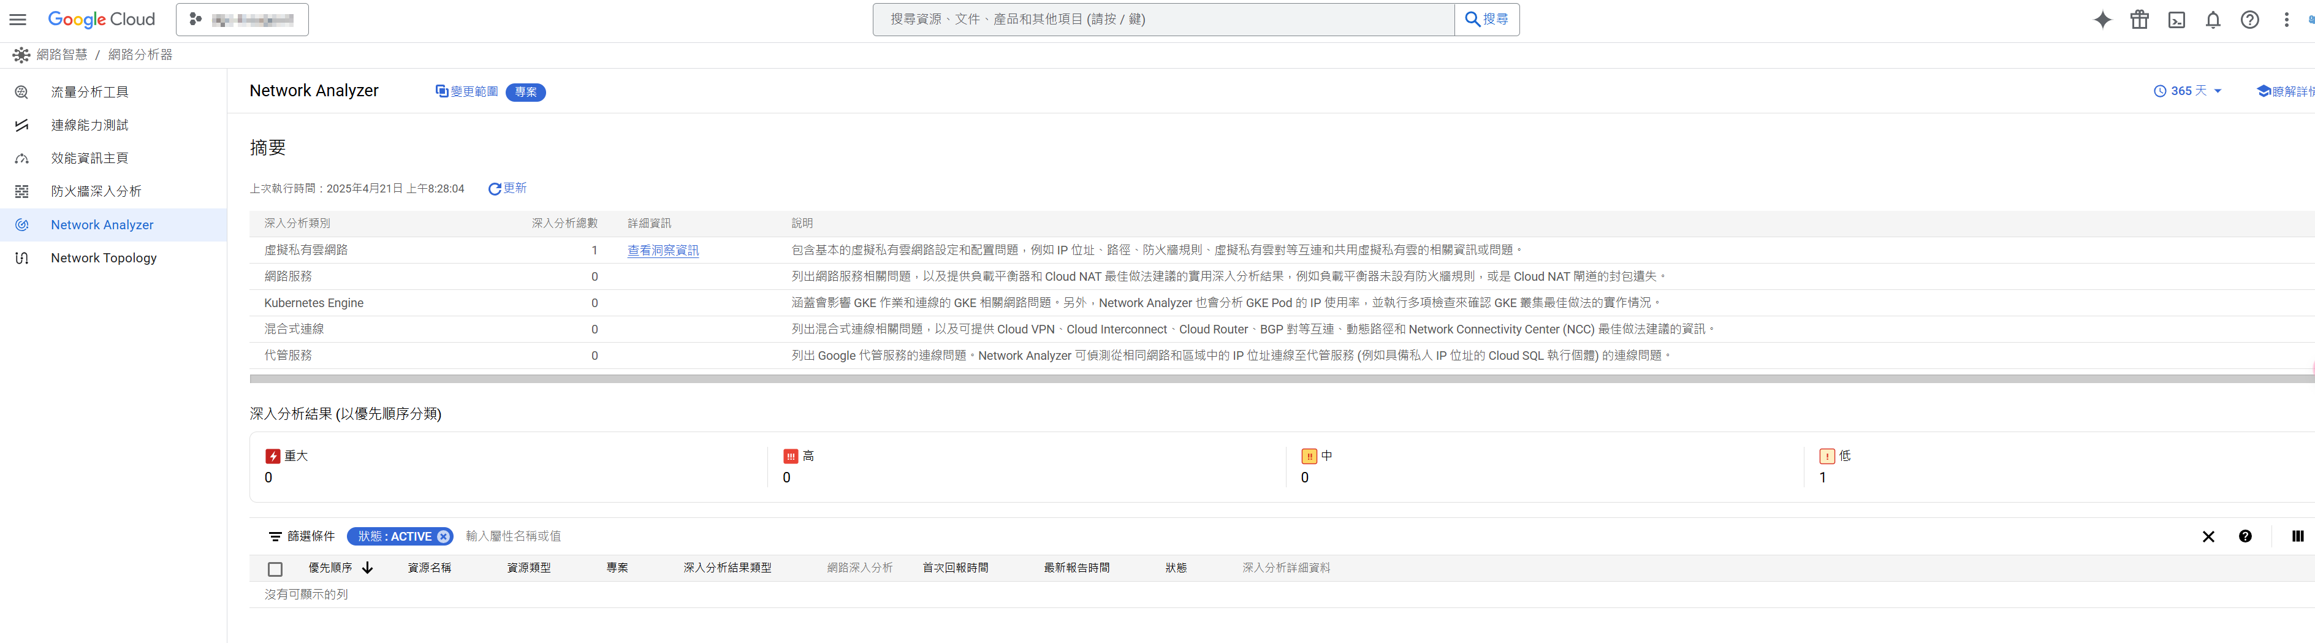Click the resource search input field

(1163, 19)
